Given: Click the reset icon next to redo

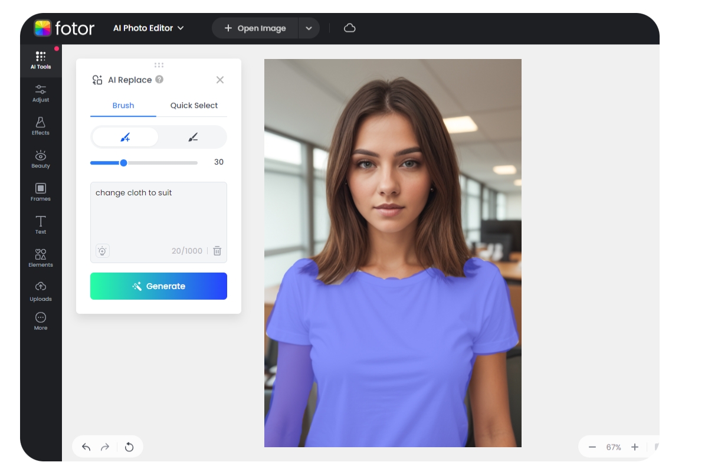Looking at the screenshot, I should (129, 447).
